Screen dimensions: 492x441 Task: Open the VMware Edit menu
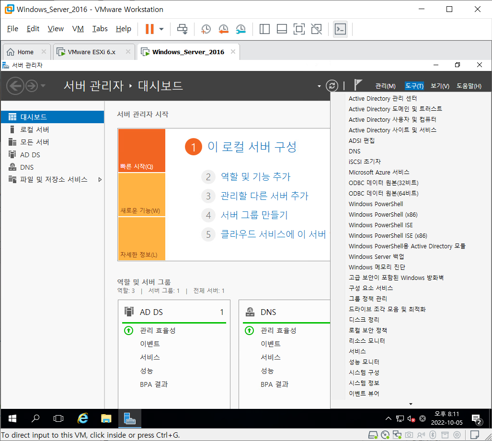[33, 29]
